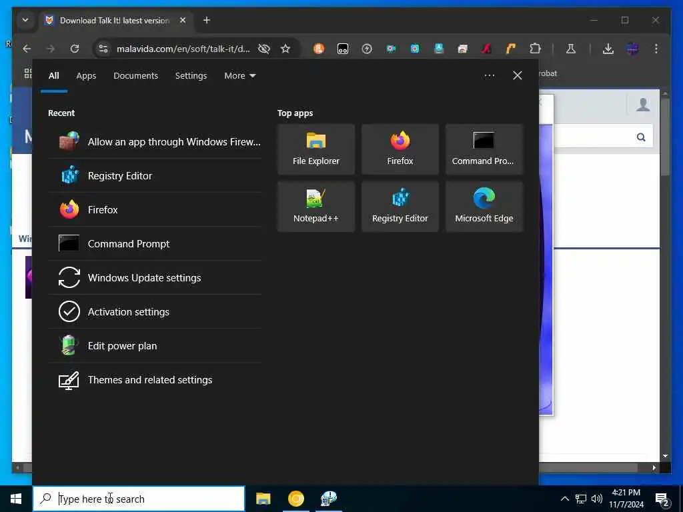Viewport: 683px width, 512px height.
Task: Open File Explorer on the taskbar
Action: [x=263, y=499]
